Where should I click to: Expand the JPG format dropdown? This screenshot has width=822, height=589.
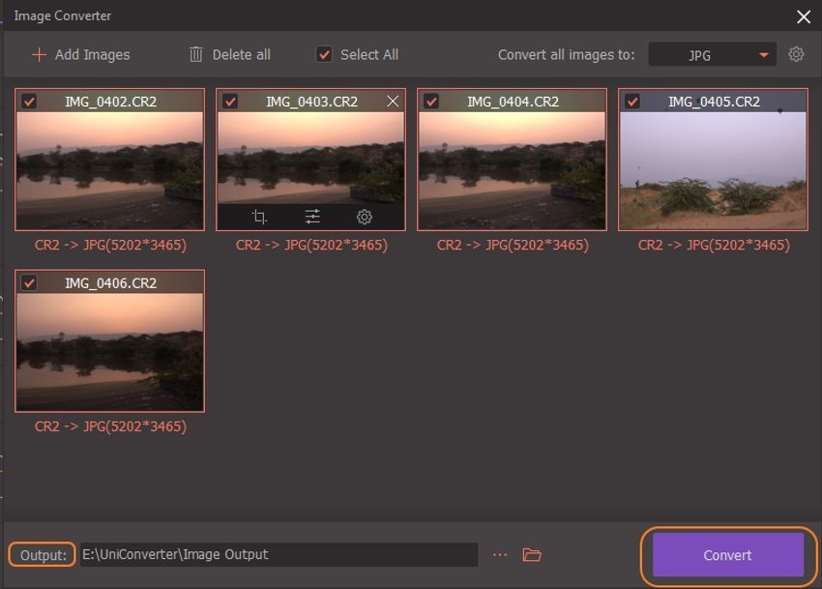point(713,55)
